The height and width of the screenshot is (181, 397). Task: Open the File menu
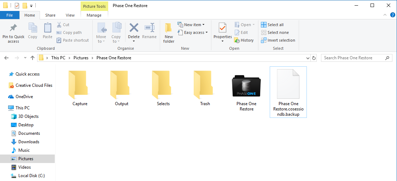pos(10,15)
